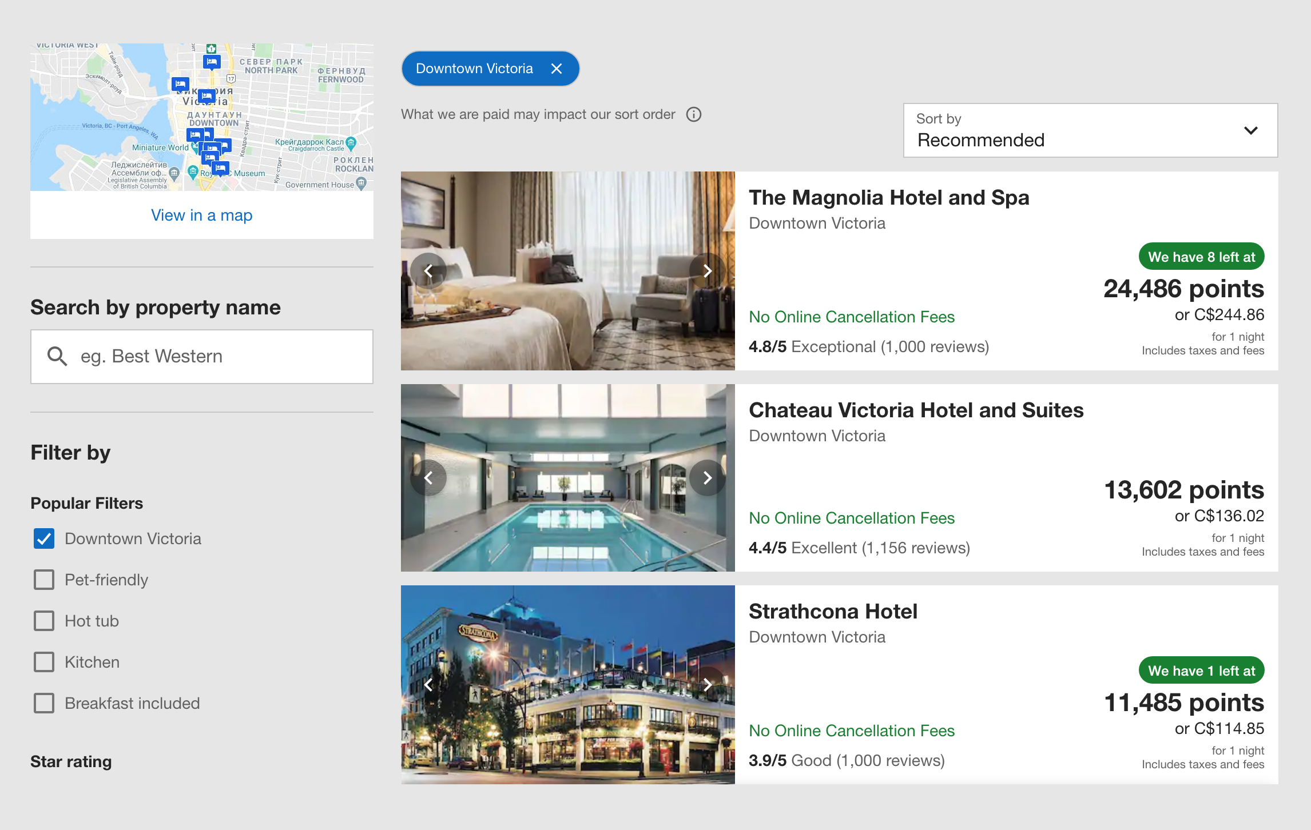Select the 24,486 points price

coord(1183,289)
